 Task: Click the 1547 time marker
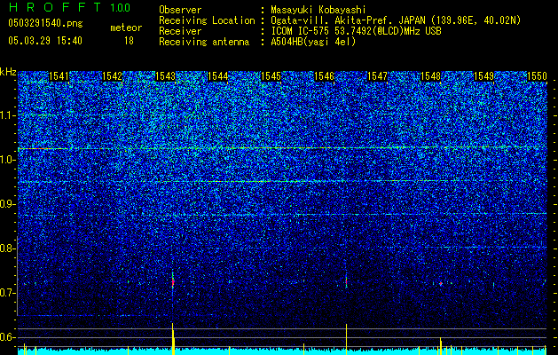click(x=377, y=76)
